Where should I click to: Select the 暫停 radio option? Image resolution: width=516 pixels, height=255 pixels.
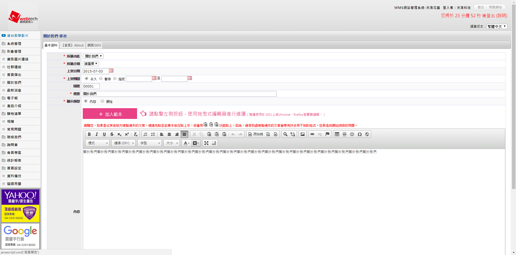101,79
